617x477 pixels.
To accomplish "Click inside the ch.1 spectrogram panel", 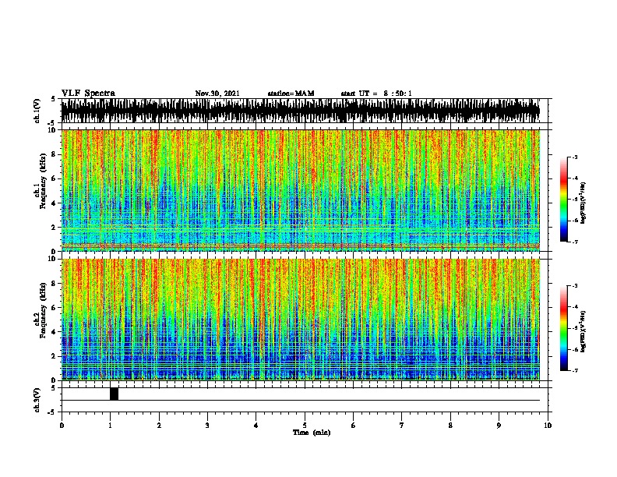I will coord(301,190).
